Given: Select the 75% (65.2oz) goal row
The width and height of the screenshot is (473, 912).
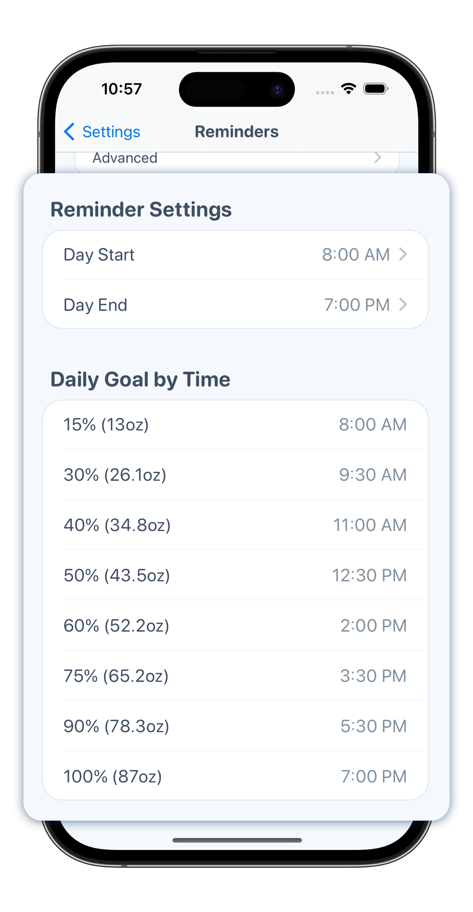Looking at the screenshot, I should click(x=235, y=676).
